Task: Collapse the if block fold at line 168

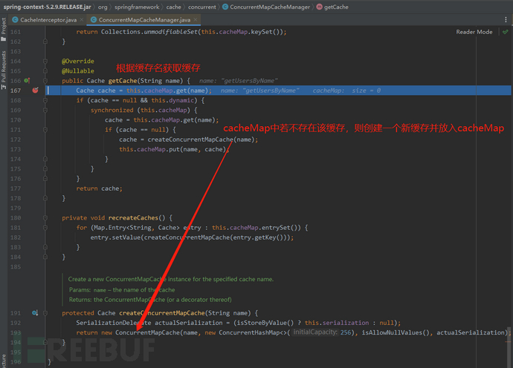Action: tap(45, 100)
